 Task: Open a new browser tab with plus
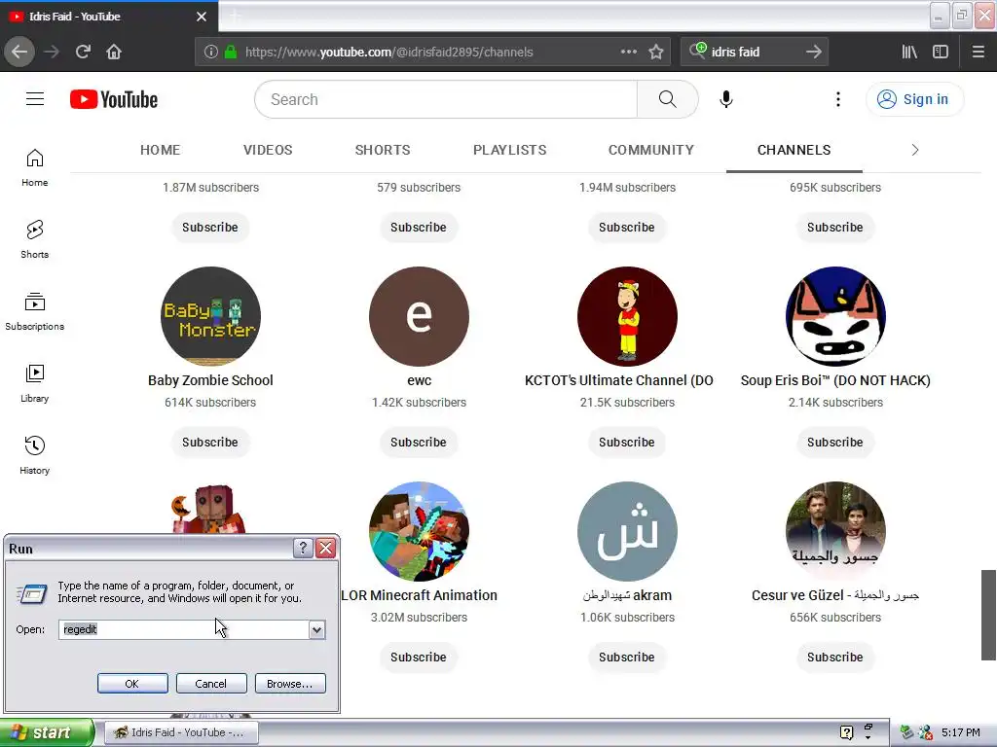[235, 17]
